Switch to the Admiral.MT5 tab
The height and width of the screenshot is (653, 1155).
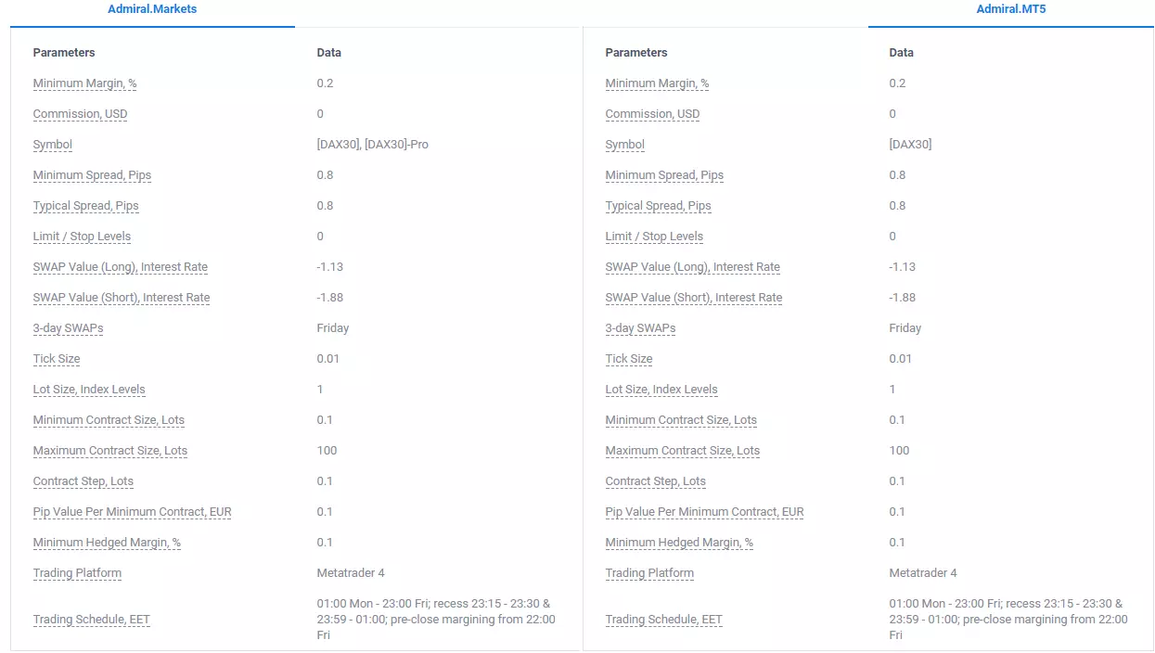1011,9
